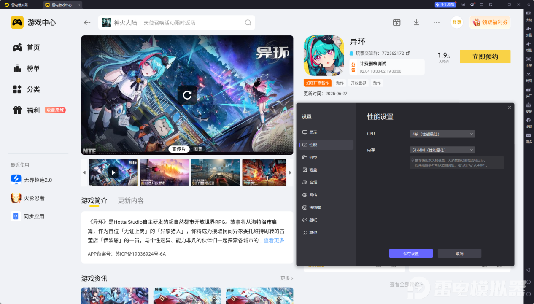The image size is (534, 304).
Task: Open the 网络 settings section
Action: pos(326,195)
